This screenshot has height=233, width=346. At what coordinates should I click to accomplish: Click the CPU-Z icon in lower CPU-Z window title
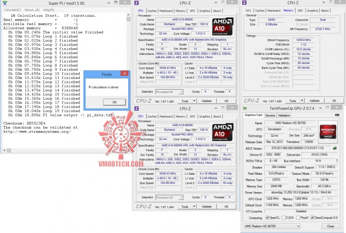[x=136, y=108]
